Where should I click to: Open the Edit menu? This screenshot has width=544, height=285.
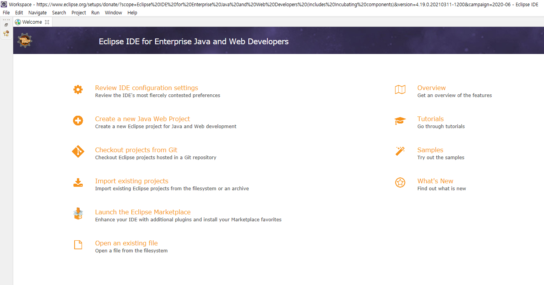(19, 12)
